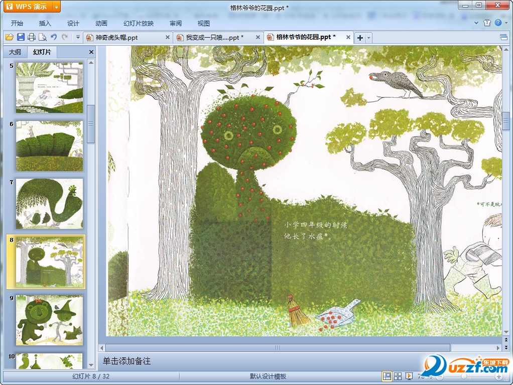Open the 审阅 ribbon tab

pos(176,23)
